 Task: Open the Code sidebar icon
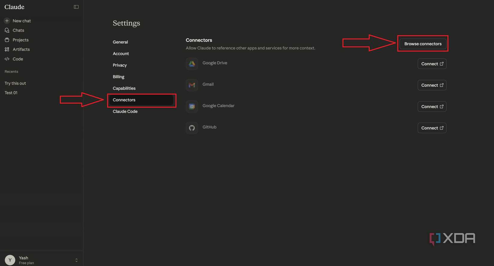(7, 59)
